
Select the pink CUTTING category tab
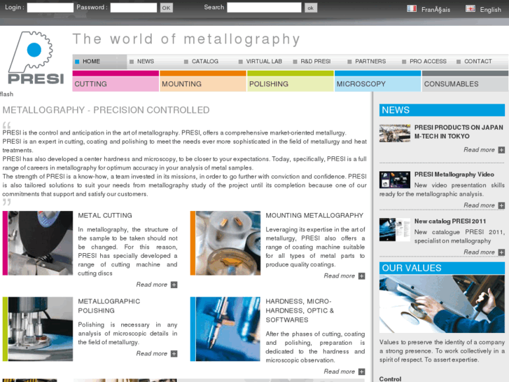(x=116, y=81)
